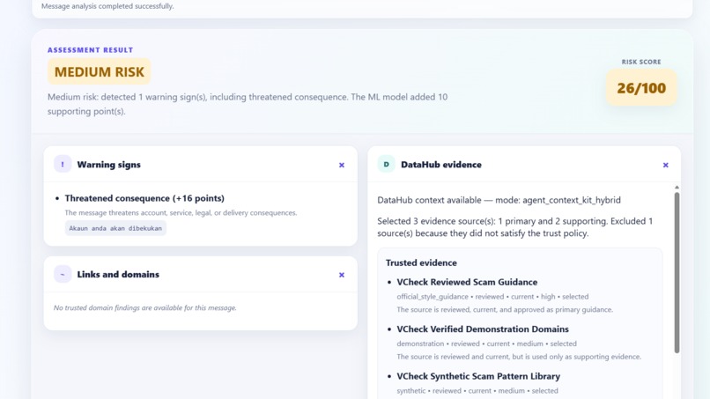The width and height of the screenshot is (710, 399).
Task: Click 'approved as primary guidance' explanation text
Action: click(505, 310)
